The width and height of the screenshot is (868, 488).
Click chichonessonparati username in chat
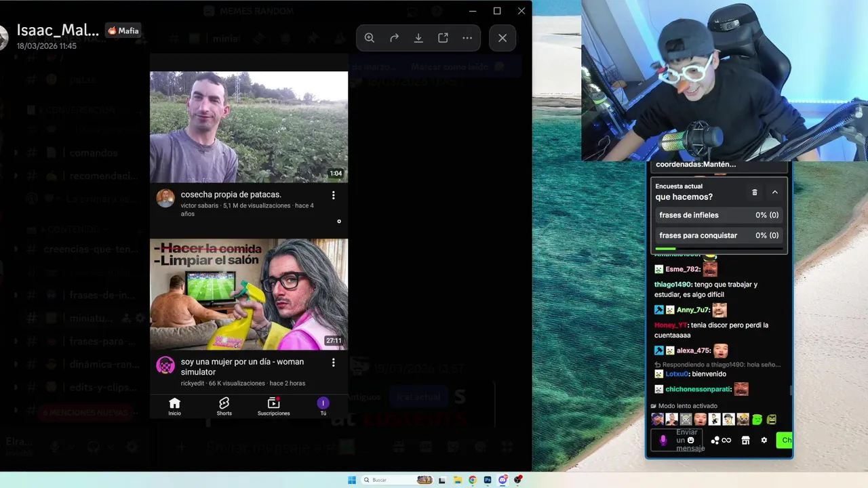tap(698, 389)
